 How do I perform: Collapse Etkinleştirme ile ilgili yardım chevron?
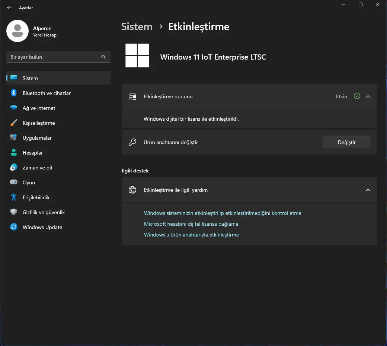[x=368, y=190]
